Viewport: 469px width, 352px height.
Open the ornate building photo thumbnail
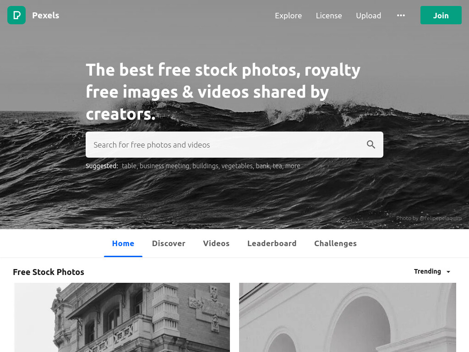122,317
